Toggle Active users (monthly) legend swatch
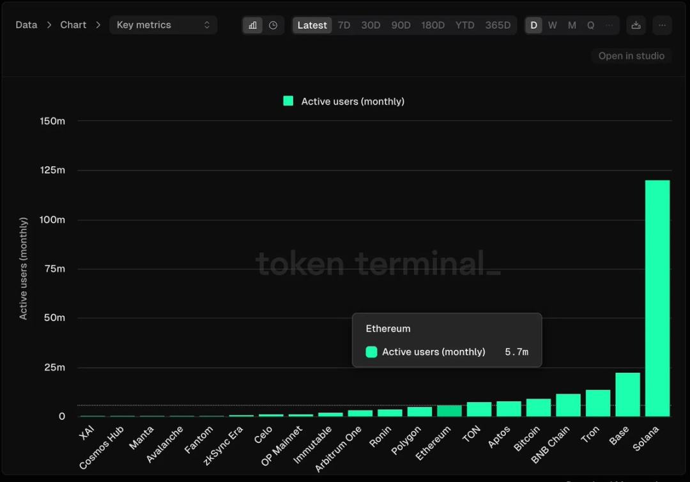690x482 pixels. click(x=288, y=101)
